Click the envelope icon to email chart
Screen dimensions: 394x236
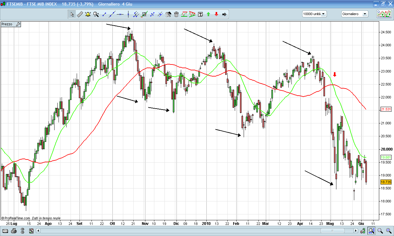[5, 231]
